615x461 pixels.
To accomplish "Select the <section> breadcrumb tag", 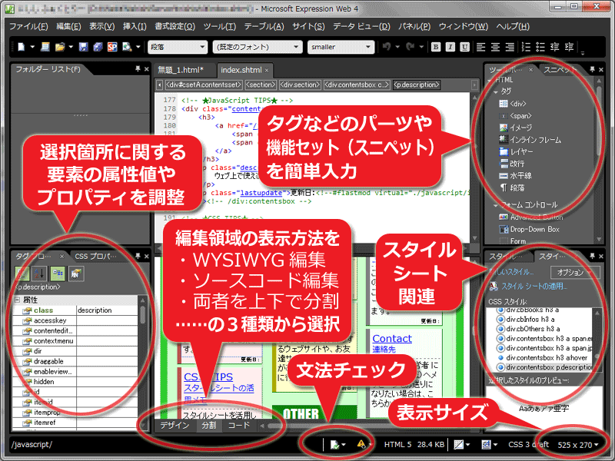I will [x=261, y=85].
